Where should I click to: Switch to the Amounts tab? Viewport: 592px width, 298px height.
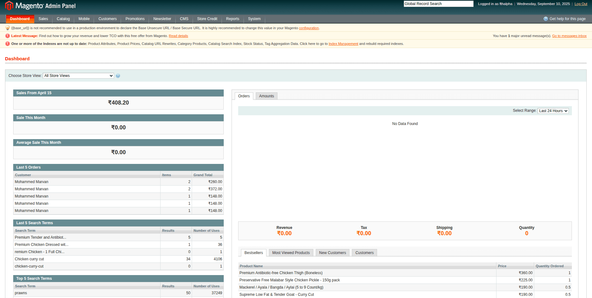tap(266, 96)
